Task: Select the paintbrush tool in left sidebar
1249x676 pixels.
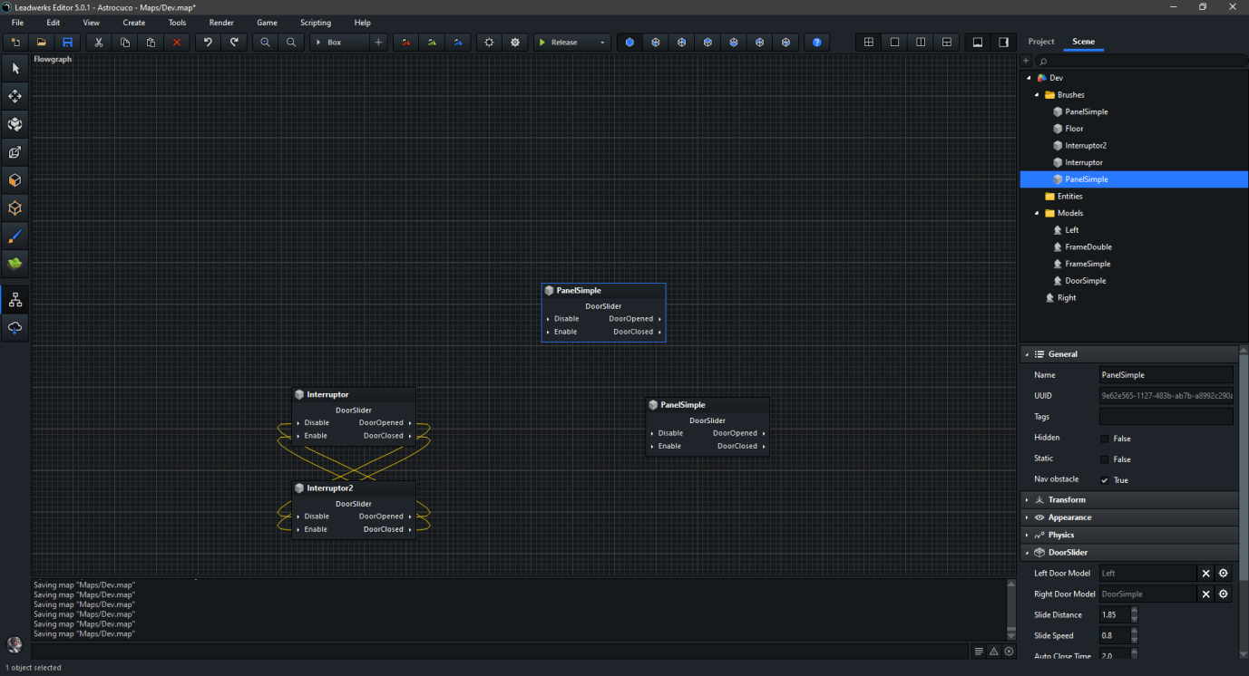Action: point(15,237)
